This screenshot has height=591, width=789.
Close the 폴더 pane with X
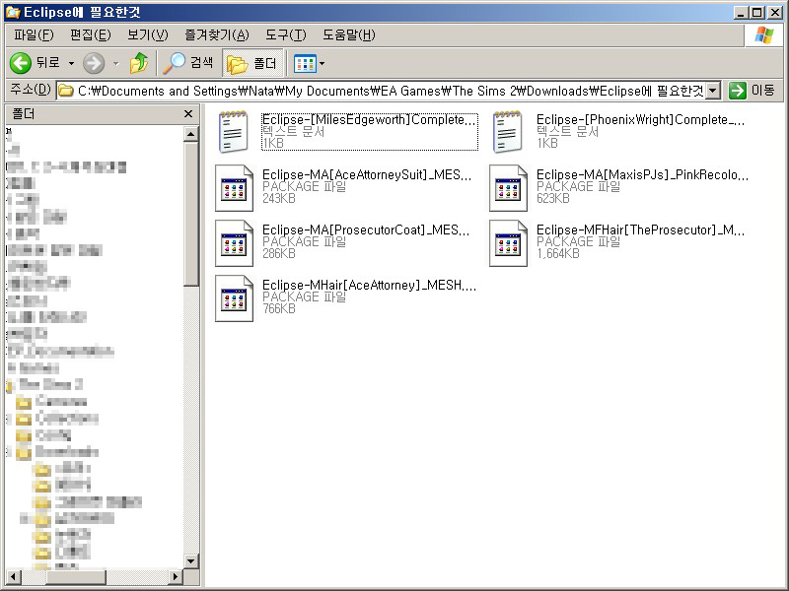click(x=188, y=114)
